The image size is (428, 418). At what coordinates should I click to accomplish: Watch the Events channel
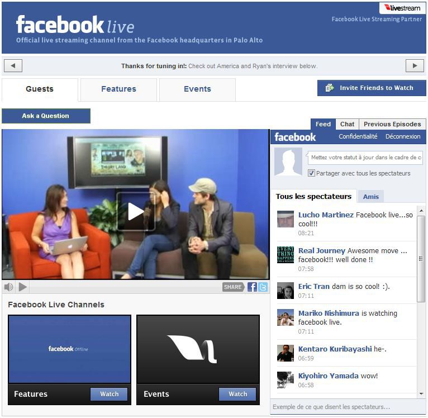click(237, 394)
